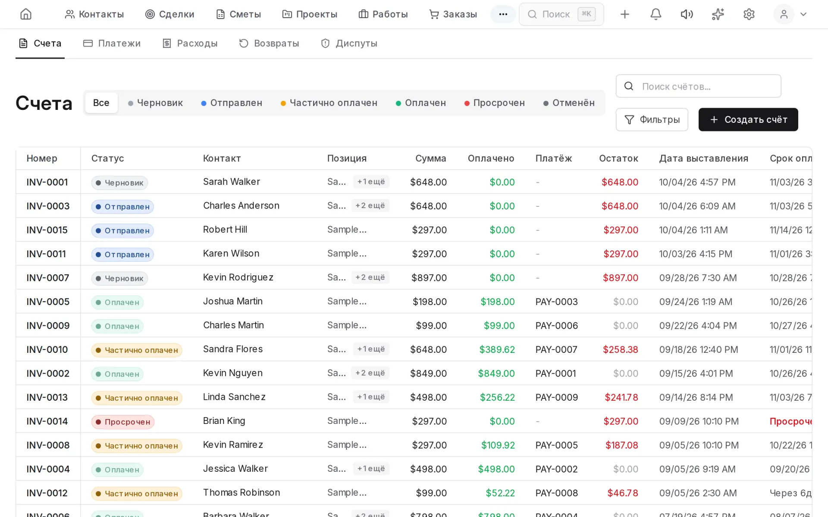Viewport: 828px width, 517px height.
Task: Filter invoices by Просрочен status
Action: pos(495,103)
